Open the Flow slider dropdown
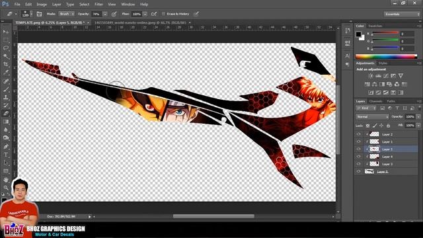The image size is (423, 238). pos(145,14)
